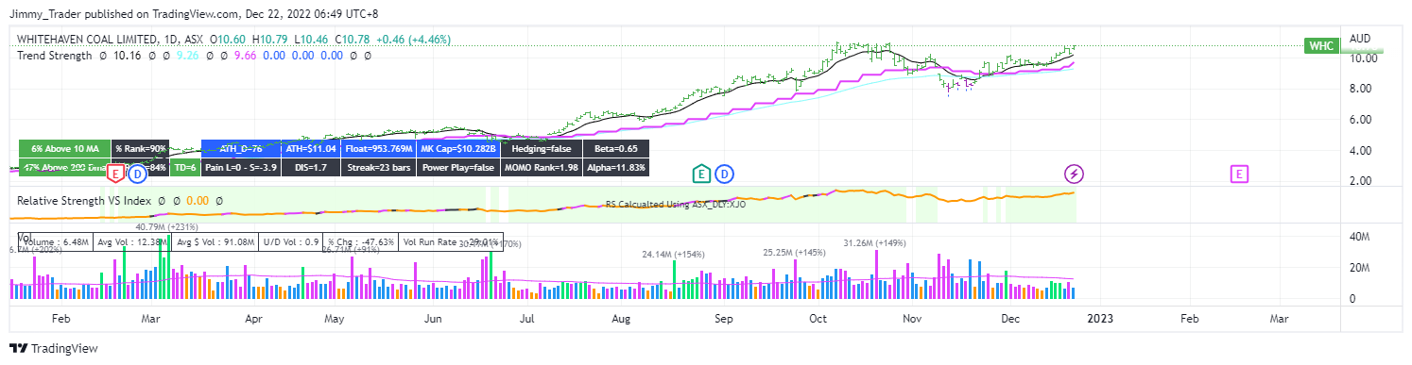Open the AUD currency selector
The image size is (1412, 365).
click(x=1361, y=39)
